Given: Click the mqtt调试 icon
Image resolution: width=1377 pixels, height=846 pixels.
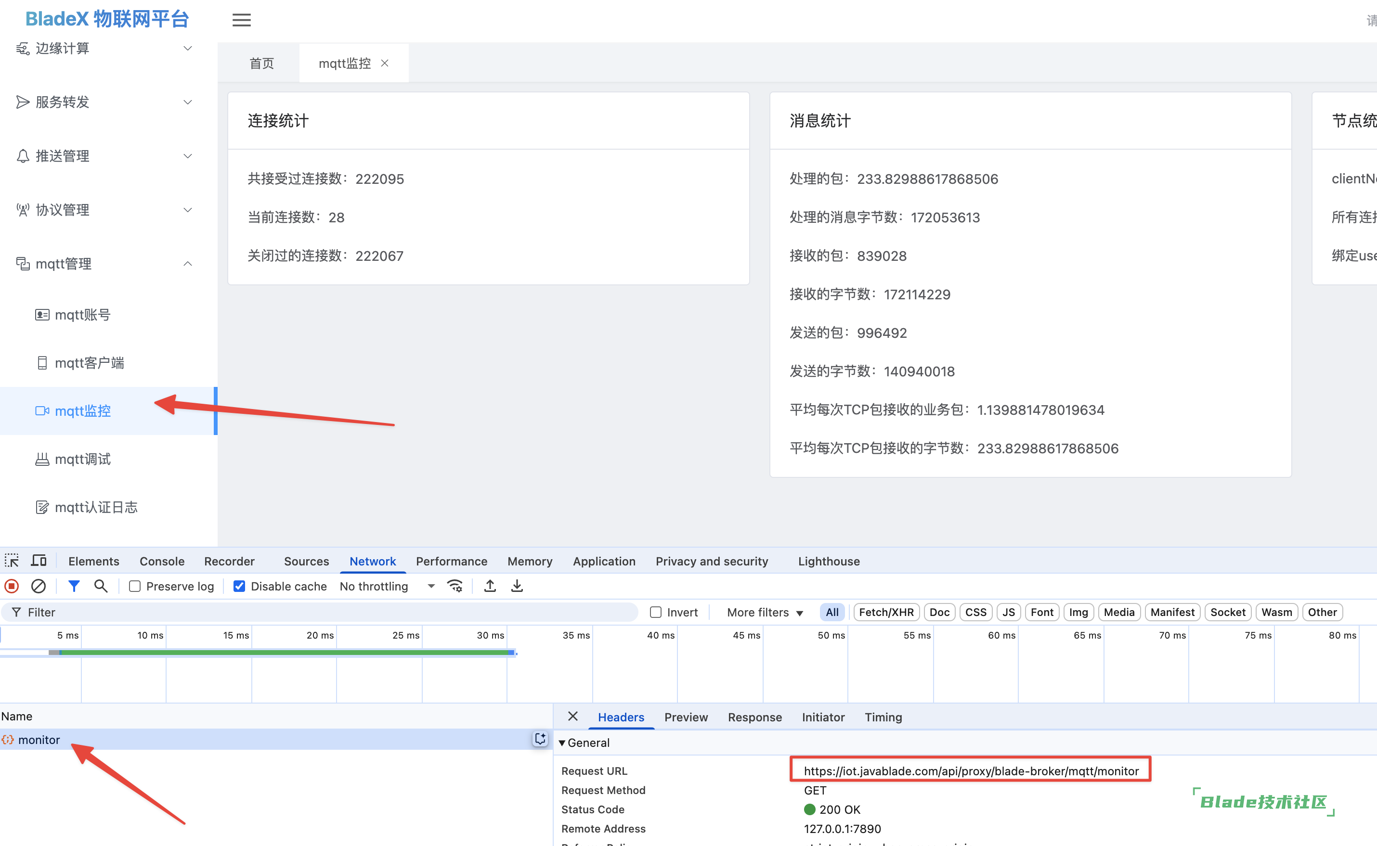Looking at the screenshot, I should [x=42, y=460].
